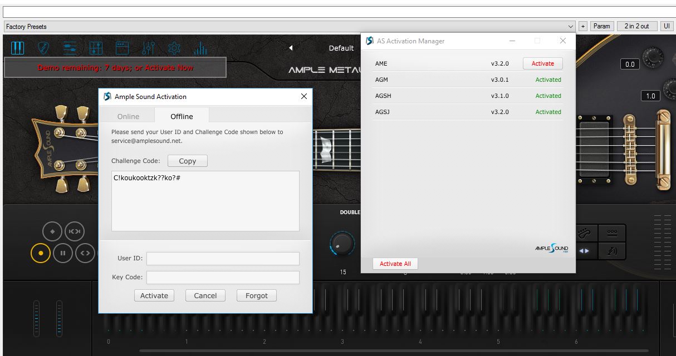Image resolution: width=676 pixels, height=356 pixels.
Task: Click the Activate All button
Action: 395,264
